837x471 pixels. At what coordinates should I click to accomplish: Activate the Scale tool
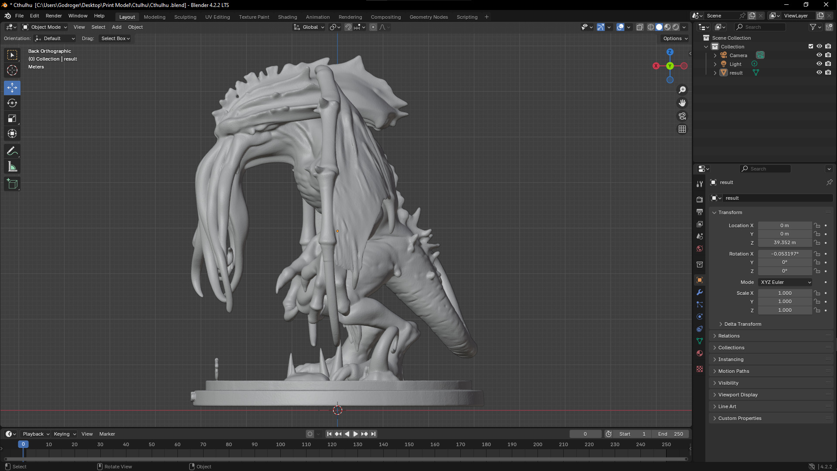pos(12,118)
